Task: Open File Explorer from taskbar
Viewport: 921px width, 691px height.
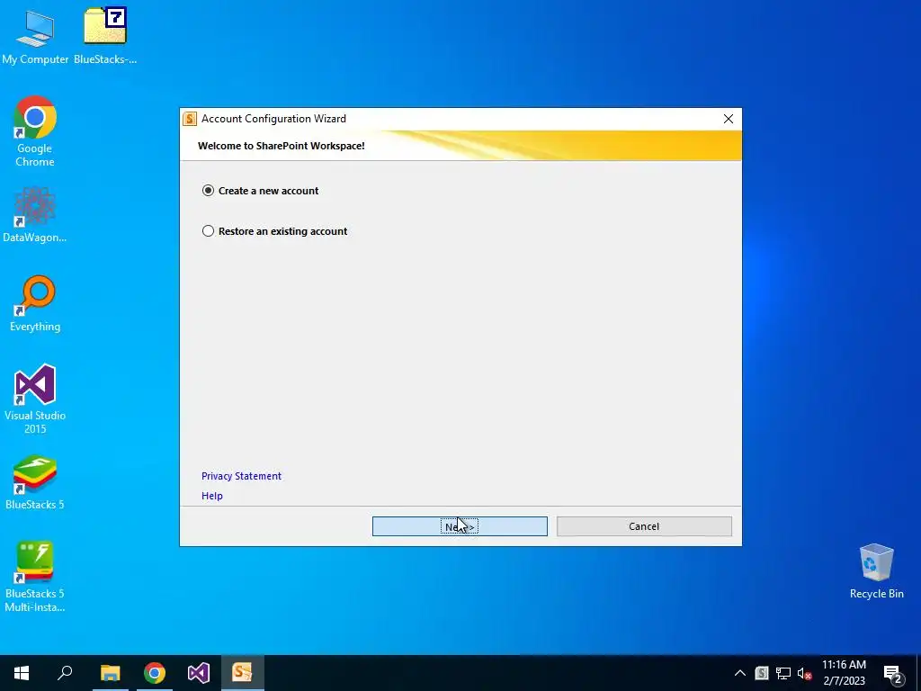Action: click(110, 673)
